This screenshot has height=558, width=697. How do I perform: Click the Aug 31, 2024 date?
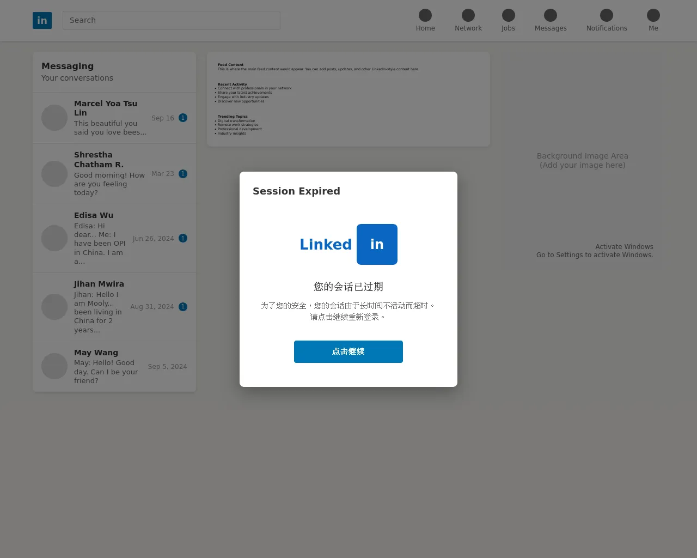coord(152,307)
